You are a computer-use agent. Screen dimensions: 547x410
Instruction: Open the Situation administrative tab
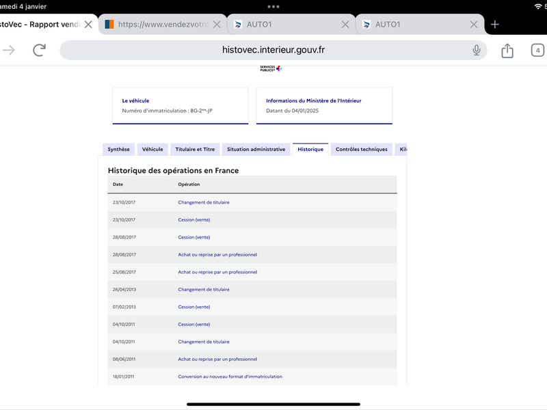[x=256, y=149]
